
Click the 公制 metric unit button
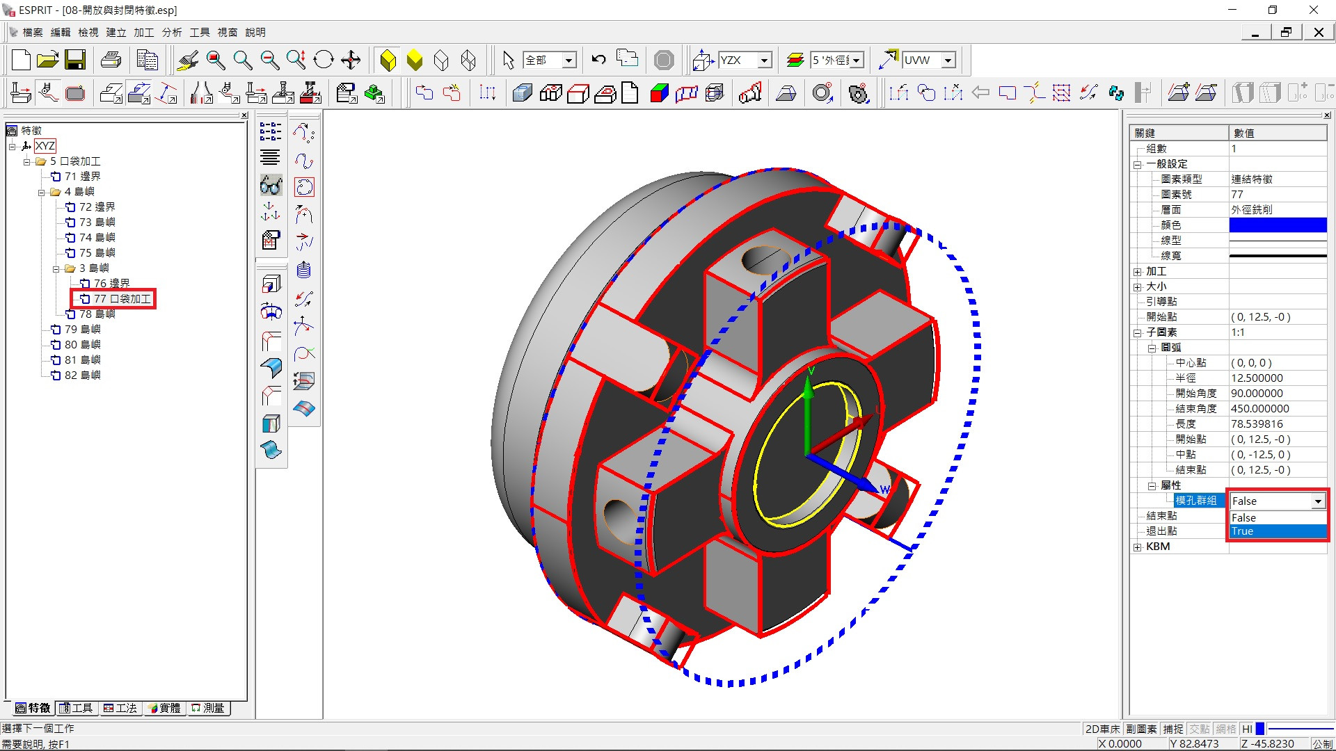[1322, 743]
